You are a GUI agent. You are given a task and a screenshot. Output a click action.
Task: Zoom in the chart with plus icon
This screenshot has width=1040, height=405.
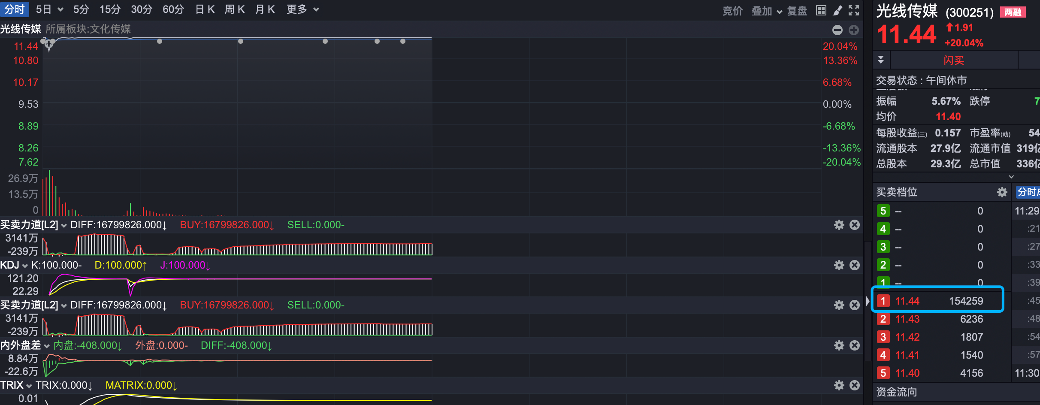click(854, 30)
